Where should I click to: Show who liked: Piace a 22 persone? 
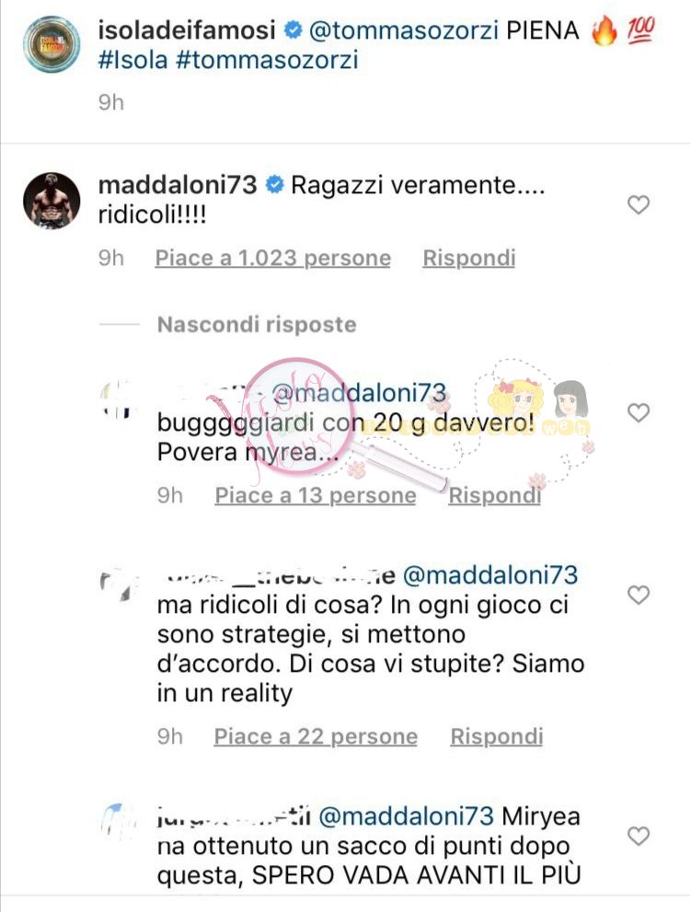[316, 736]
